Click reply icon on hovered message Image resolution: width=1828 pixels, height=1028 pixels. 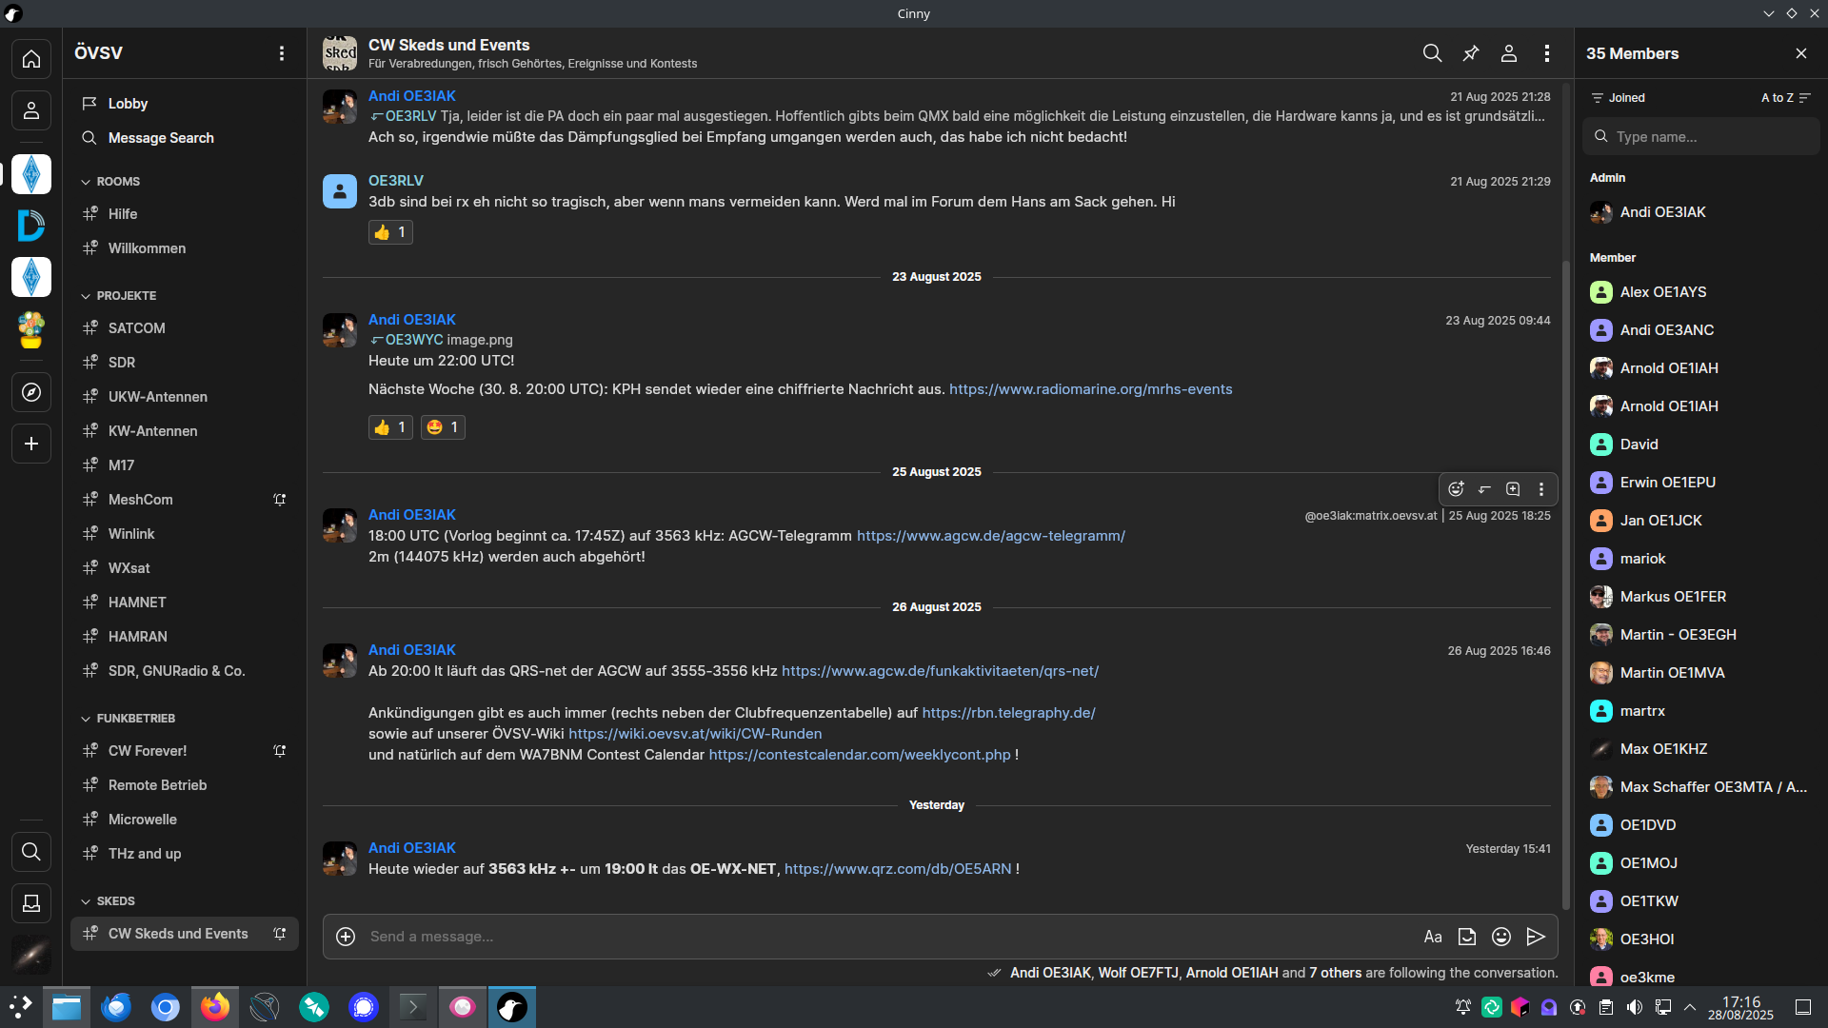click(1484, 489)
